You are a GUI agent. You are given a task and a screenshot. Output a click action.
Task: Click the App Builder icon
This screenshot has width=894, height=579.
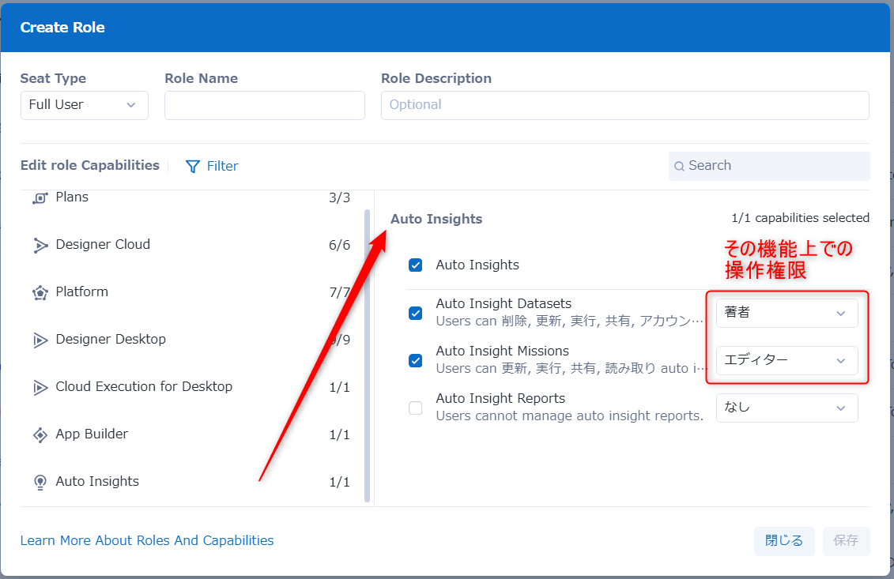point(40,434)
